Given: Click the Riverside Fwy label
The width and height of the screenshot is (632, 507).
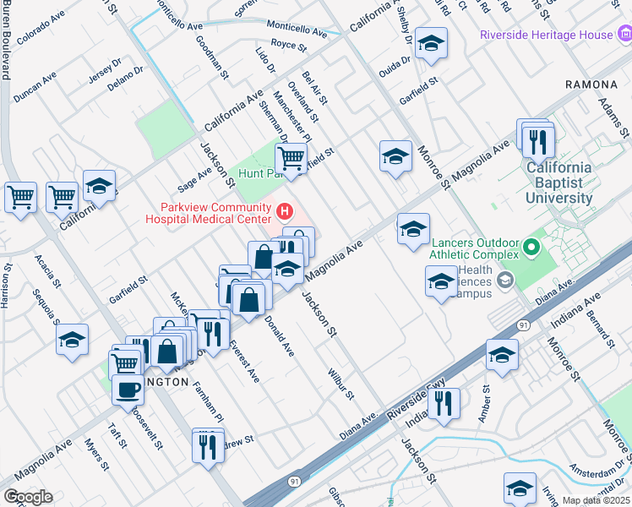Looking at the screenshot, I should (x=416, y=399).
